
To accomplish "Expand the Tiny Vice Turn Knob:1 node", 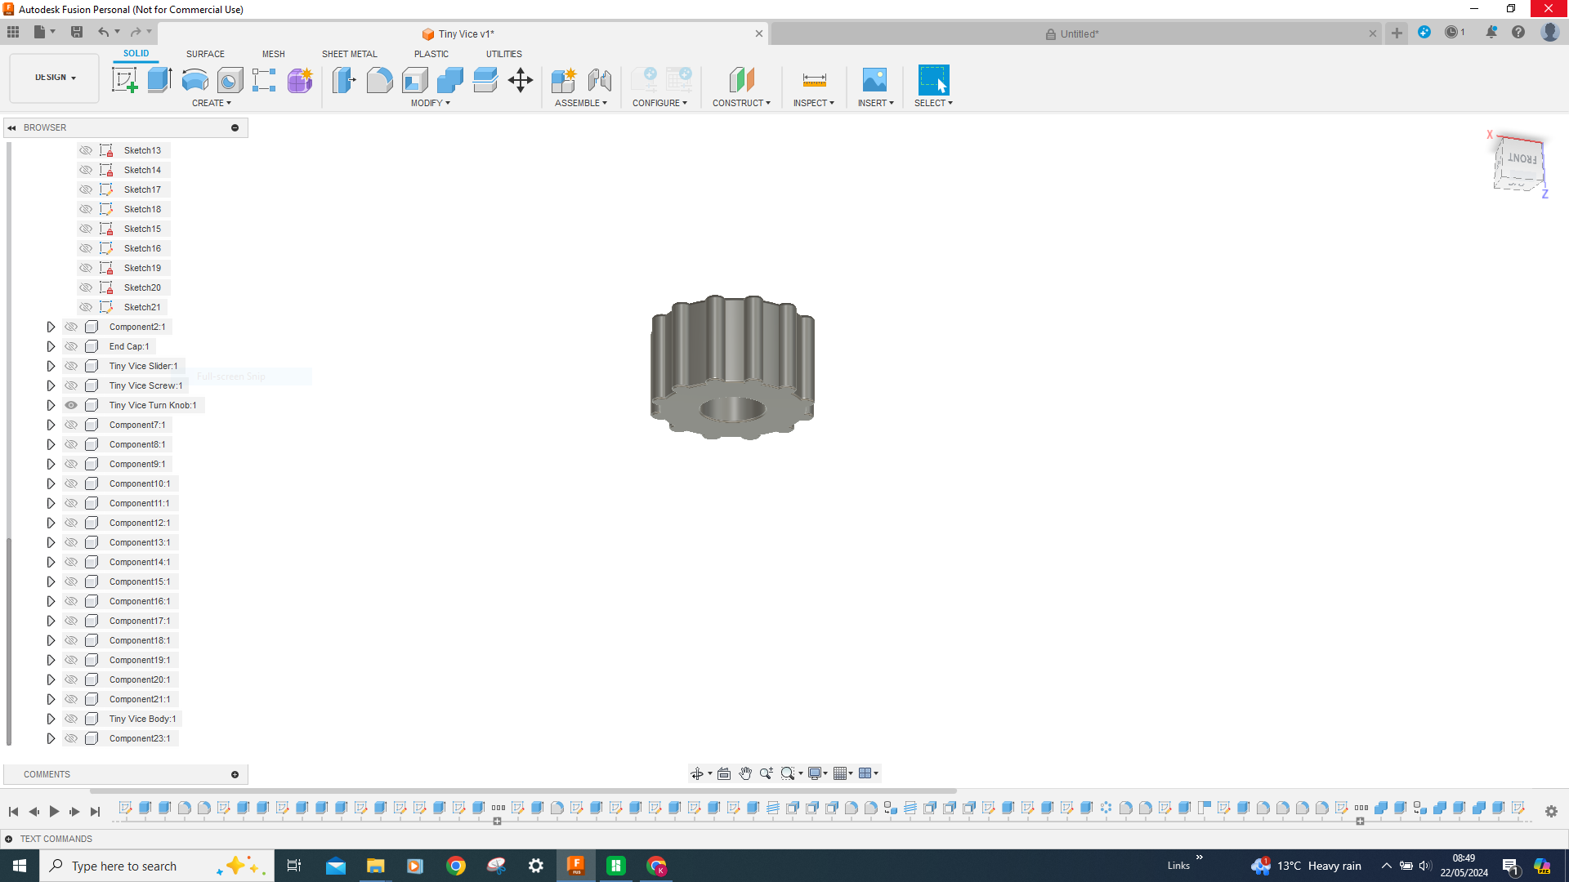I will (x=51, y=405).
